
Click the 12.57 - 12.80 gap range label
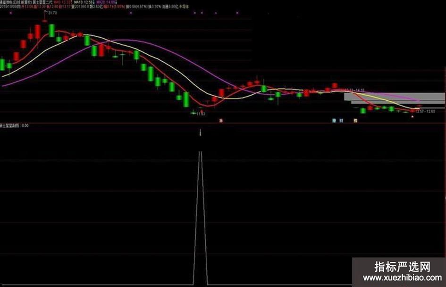(x=425, y=112)
